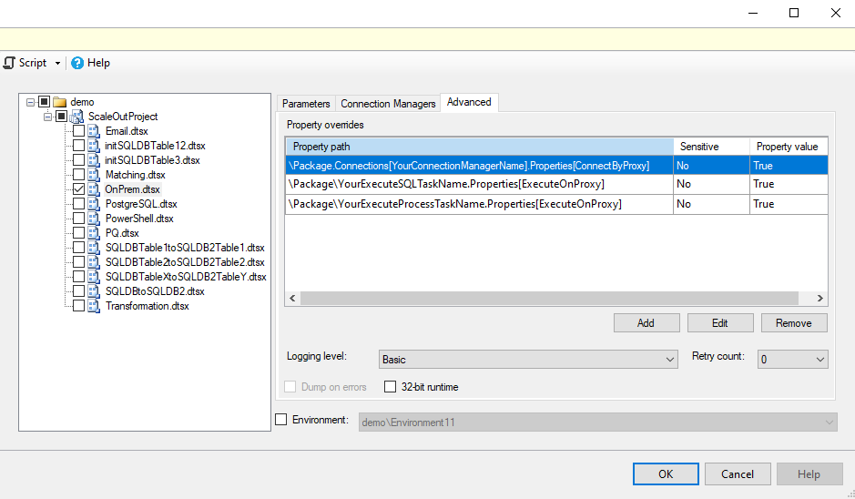Select the YourExecuteSQLTaskName ExecuteOnProxy row

point(556,184)
